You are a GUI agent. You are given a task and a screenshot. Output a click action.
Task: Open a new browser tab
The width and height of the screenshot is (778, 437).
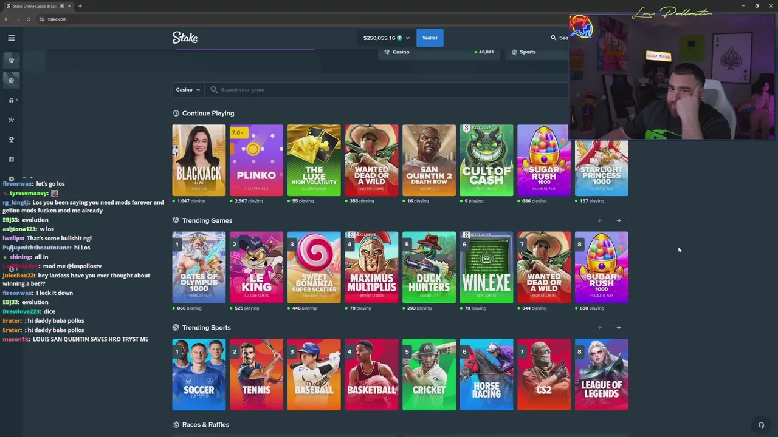80,6
